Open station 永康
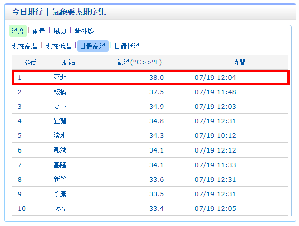The width and height of the screenshot is (299, 226). click(60, 194)
